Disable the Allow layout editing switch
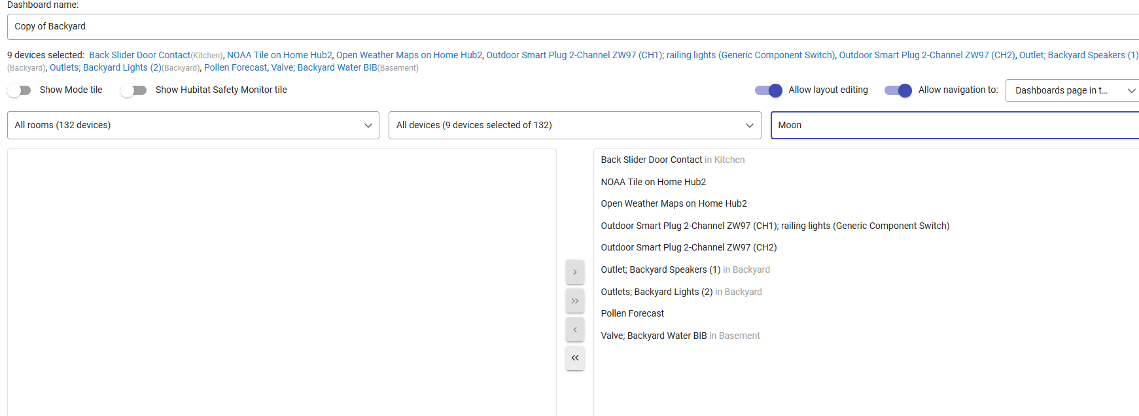Image resolution: width=1139 pixels, height=416 pixels. 768,90
